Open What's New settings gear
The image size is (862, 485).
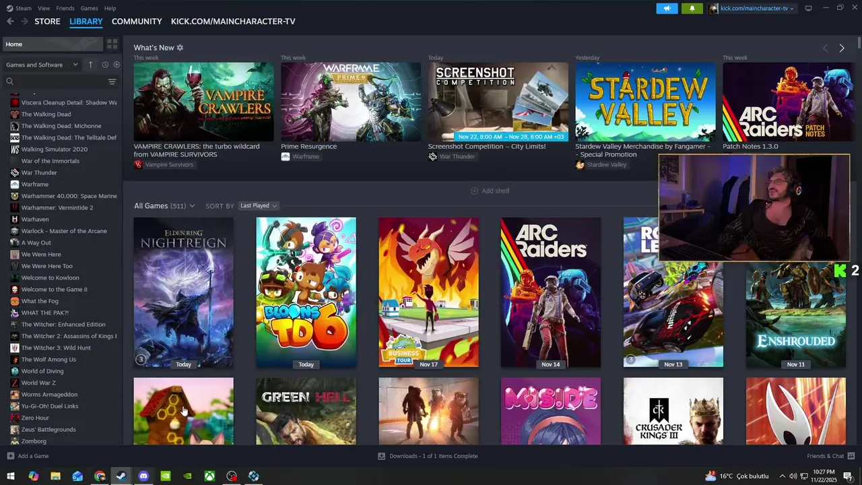coord(180,48)
